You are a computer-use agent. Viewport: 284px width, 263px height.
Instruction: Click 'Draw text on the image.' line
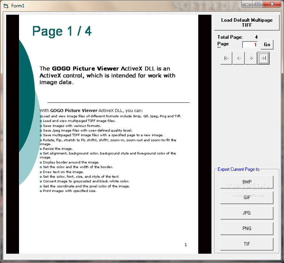(x=62, y=172)
